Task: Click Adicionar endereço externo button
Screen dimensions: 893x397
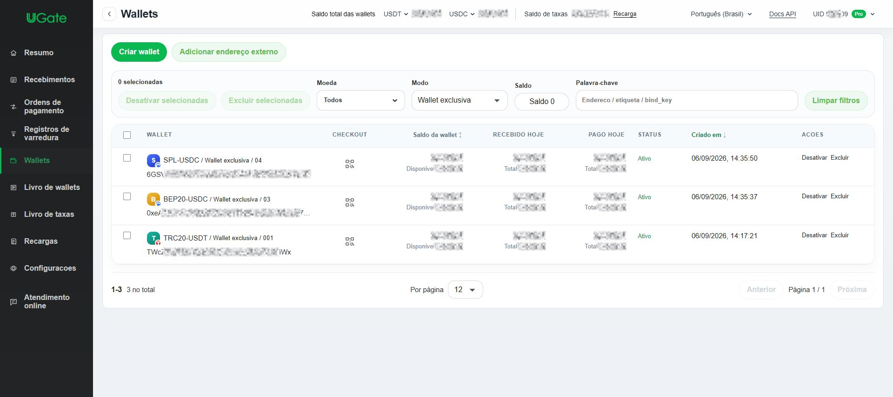Action: (229, 52)
